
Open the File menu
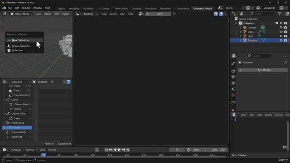pyautogui.click(x=10, y=8)
